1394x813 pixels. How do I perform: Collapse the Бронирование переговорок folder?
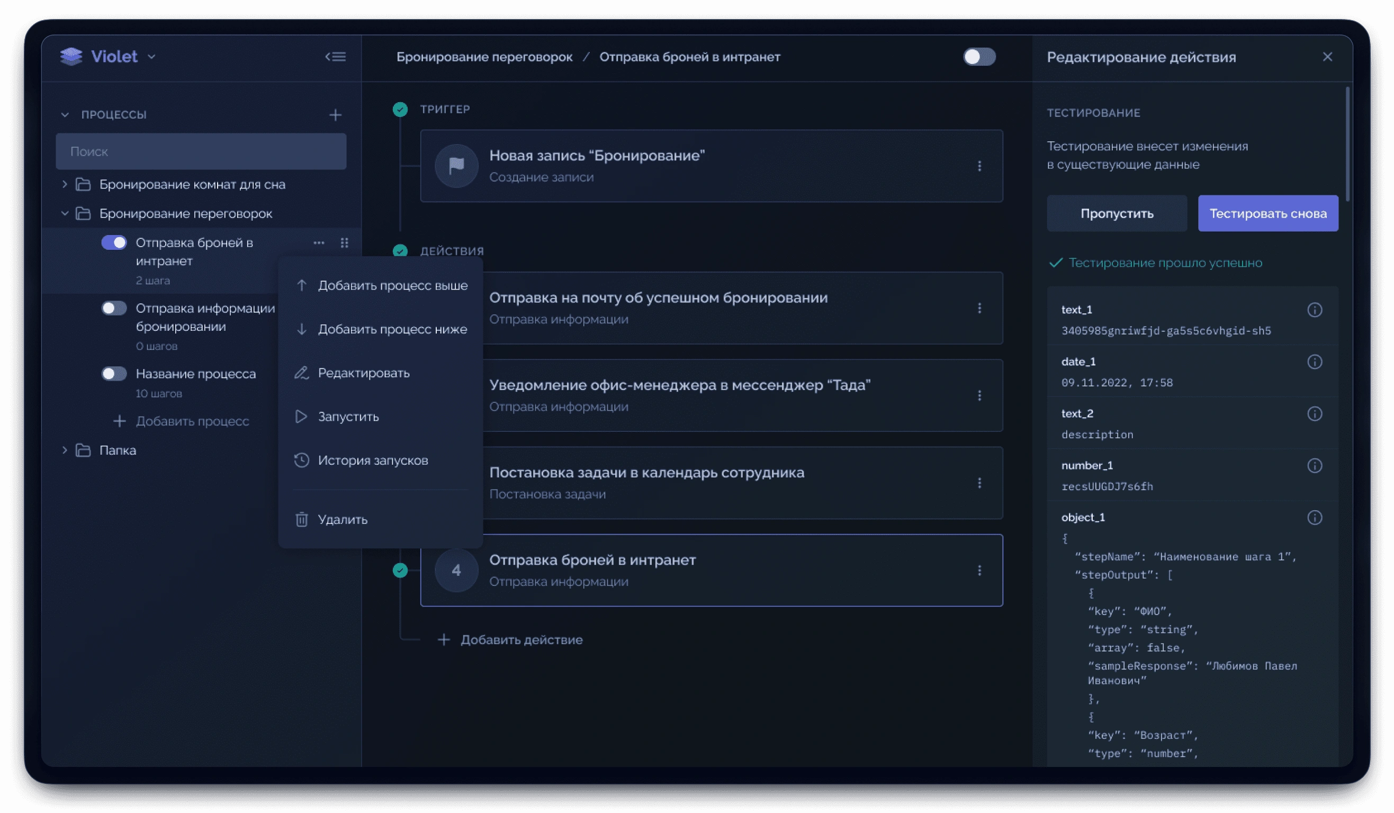coord(65,213)
